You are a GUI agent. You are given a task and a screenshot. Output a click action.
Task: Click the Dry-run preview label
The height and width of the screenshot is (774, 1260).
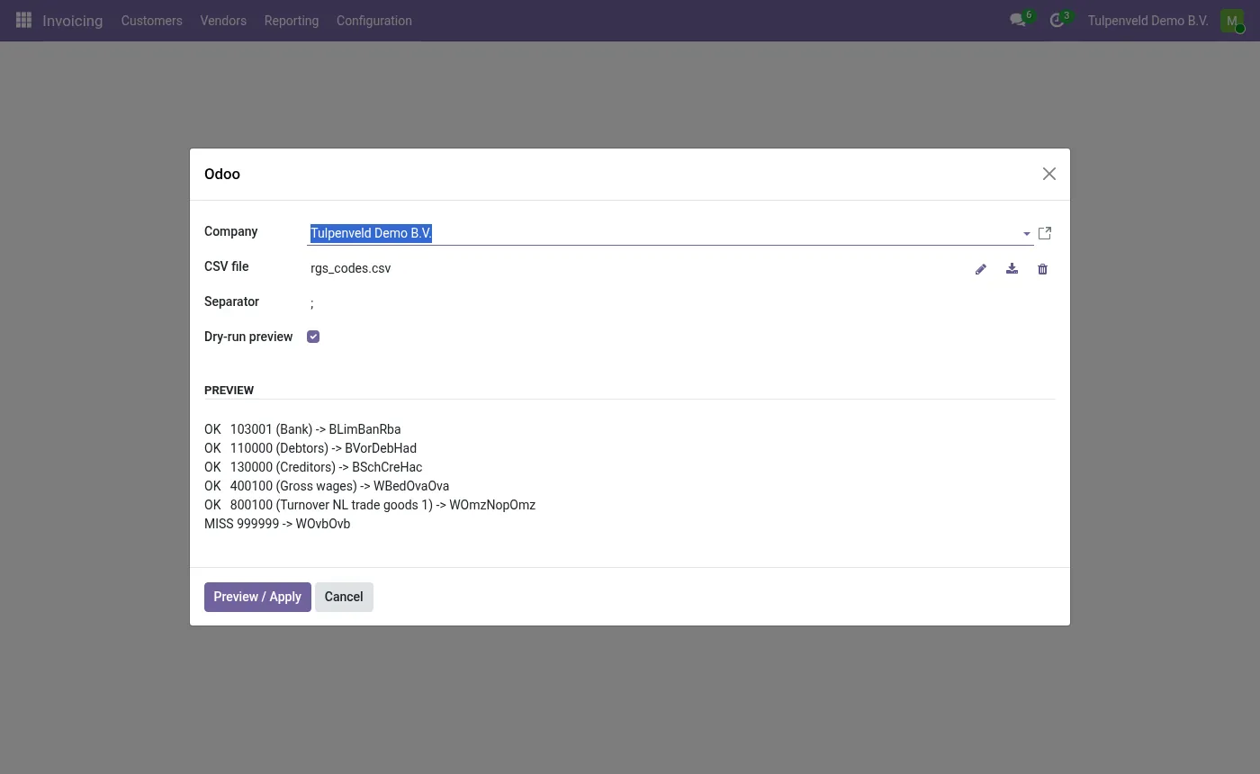pyautogui.click(x=248, y=337)
